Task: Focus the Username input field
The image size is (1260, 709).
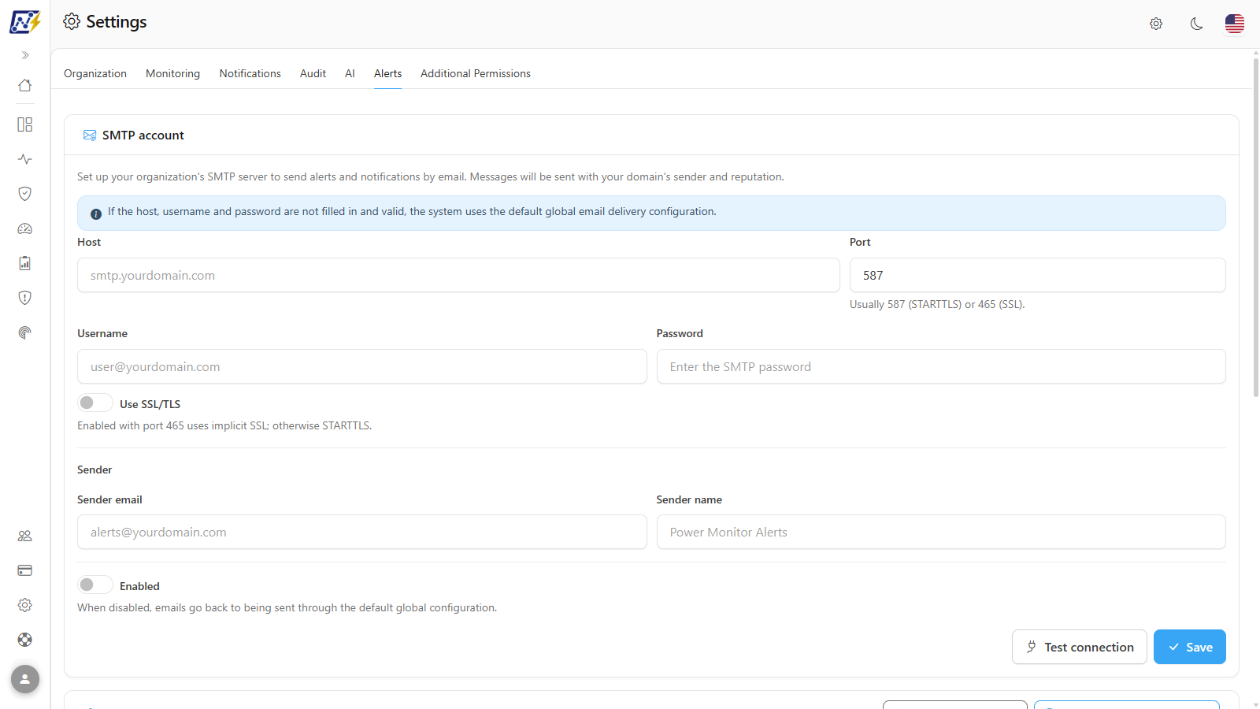Action: click(x=362, y=367)
